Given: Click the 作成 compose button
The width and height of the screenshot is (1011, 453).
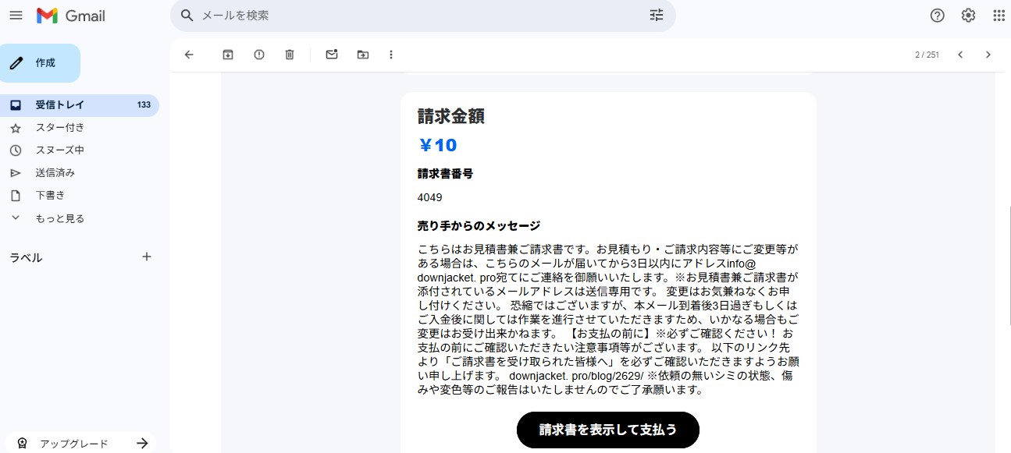Looking at the screenshot, I should (x=41, y=63).
